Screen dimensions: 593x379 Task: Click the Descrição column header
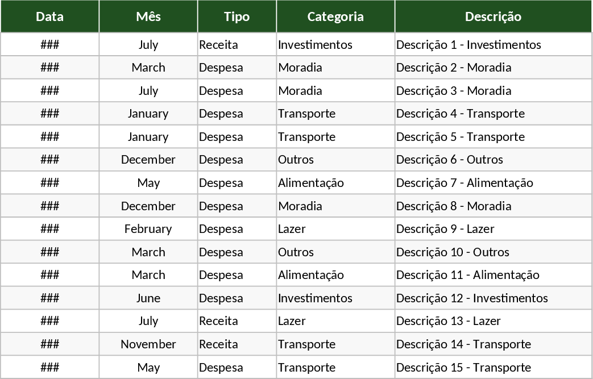pyautogui.click(x=493, y=16)
